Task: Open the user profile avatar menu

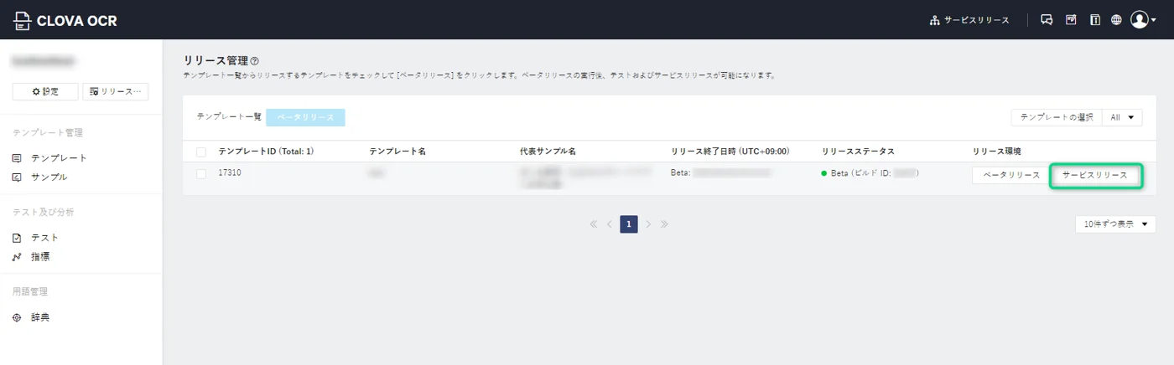Action: pos(1142,20)
